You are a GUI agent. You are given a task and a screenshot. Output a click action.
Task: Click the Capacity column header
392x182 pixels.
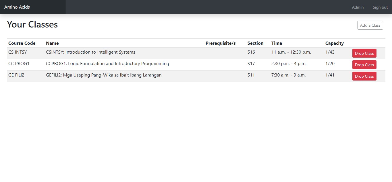pos(334,43)
